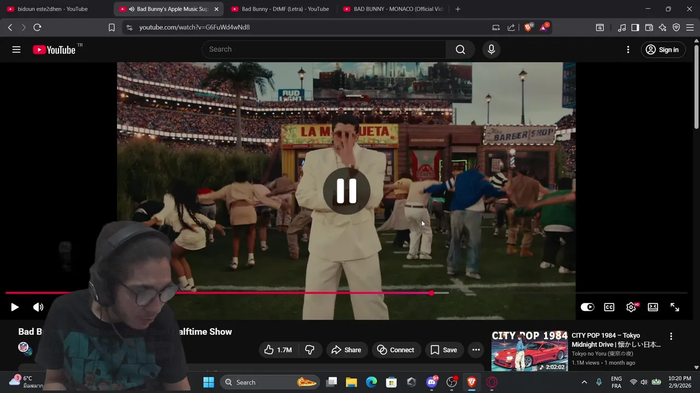
Task: Open Brave Wallet icon
Action: [649, 27]
